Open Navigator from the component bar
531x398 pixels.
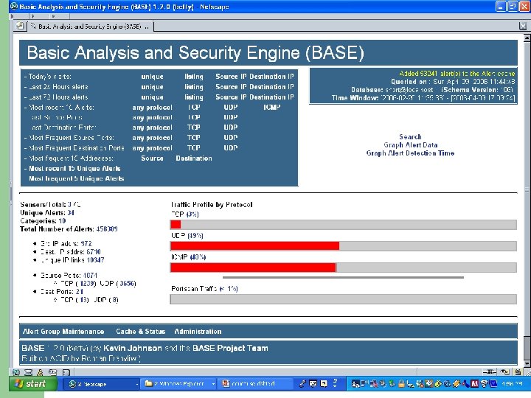tap(16, 372)
